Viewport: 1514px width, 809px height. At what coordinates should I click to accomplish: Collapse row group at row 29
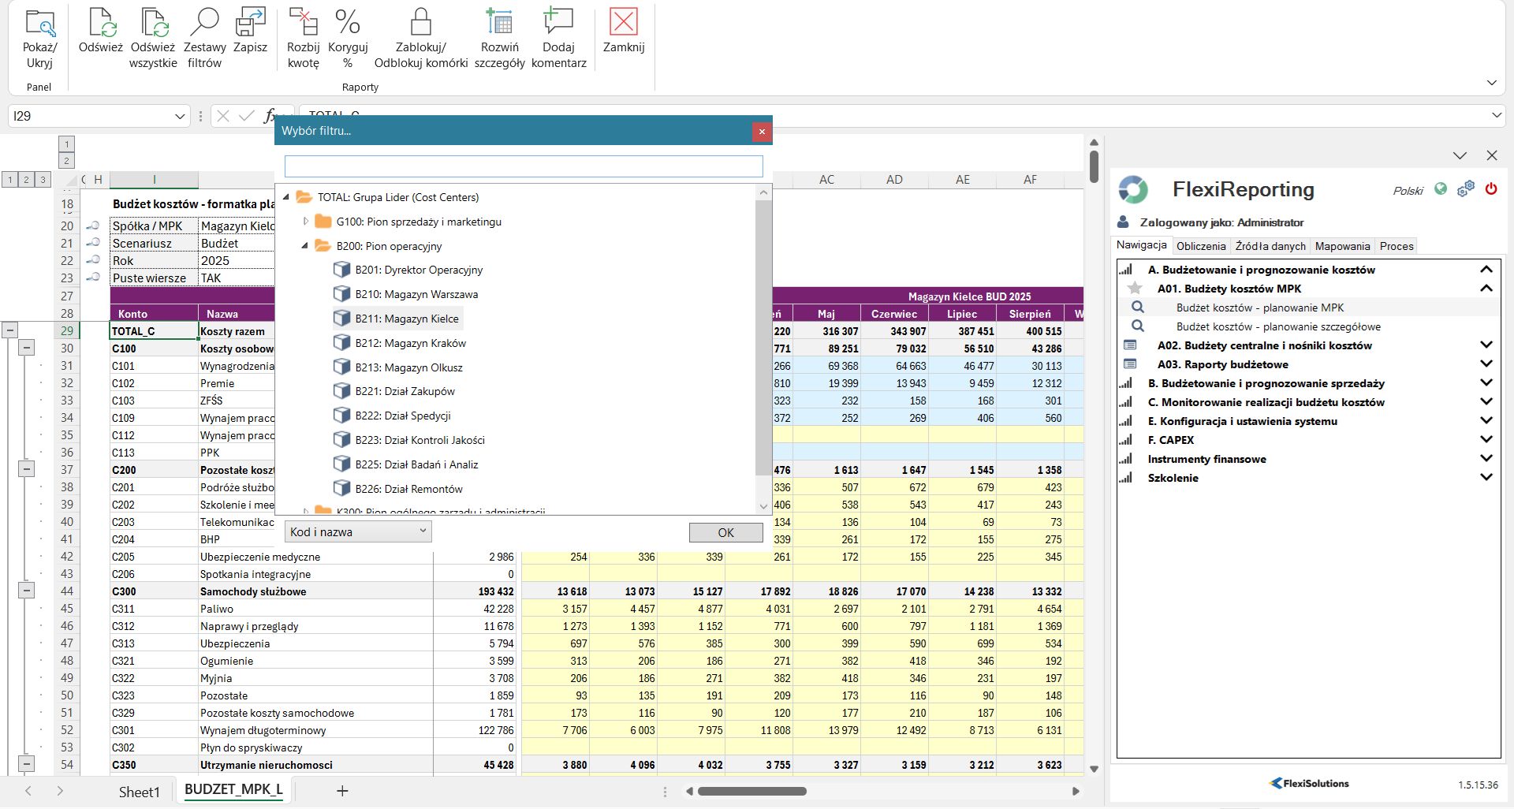pyautogui.click(x=9, y=330)
